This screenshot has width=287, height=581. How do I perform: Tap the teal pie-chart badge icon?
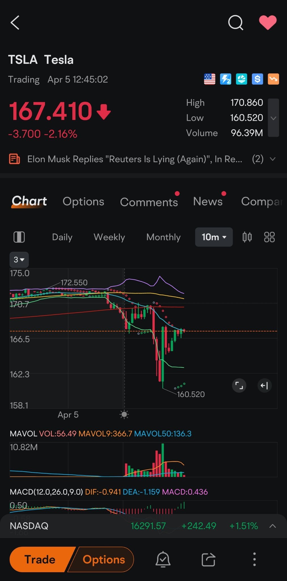pos(241,79)
